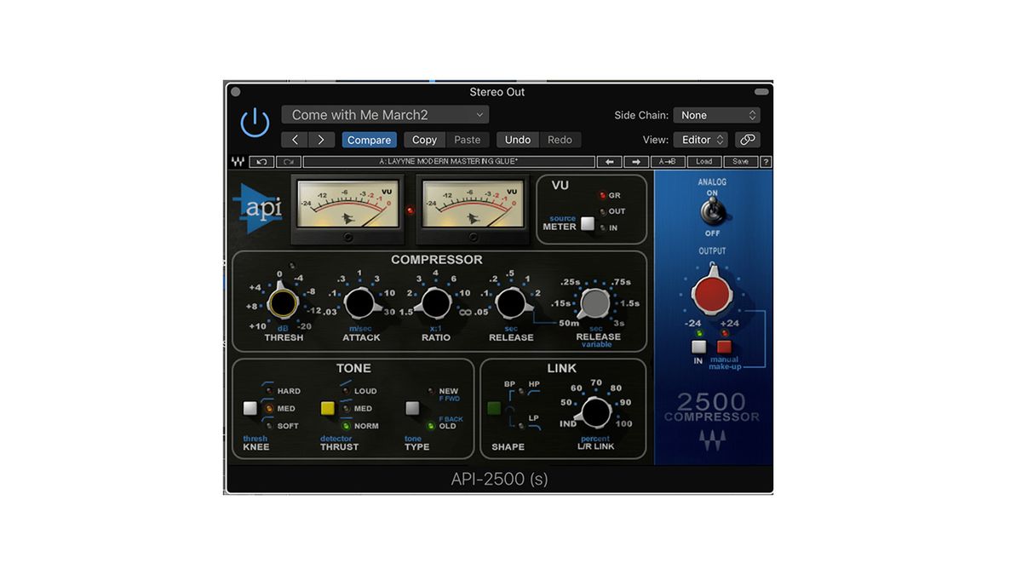1022x575 pixels.
Task: Click the API-2500 (s) plugin name label
Action: point(499,479)
